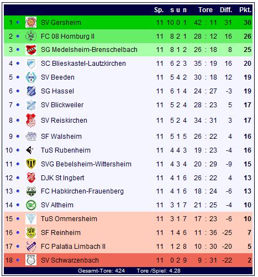Viewport: 258px width, 277px height.
Task: Click the blue dot beside rank 6
Action: coord(18,91)
